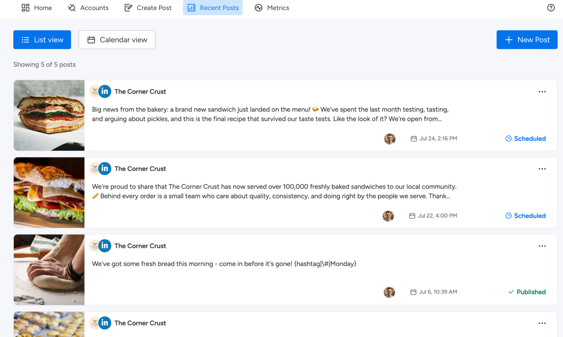This screenshot has height=337, width=563.
Task: Click calendar icon beside Jul 6, 10:39 AM
Action: 413,292
